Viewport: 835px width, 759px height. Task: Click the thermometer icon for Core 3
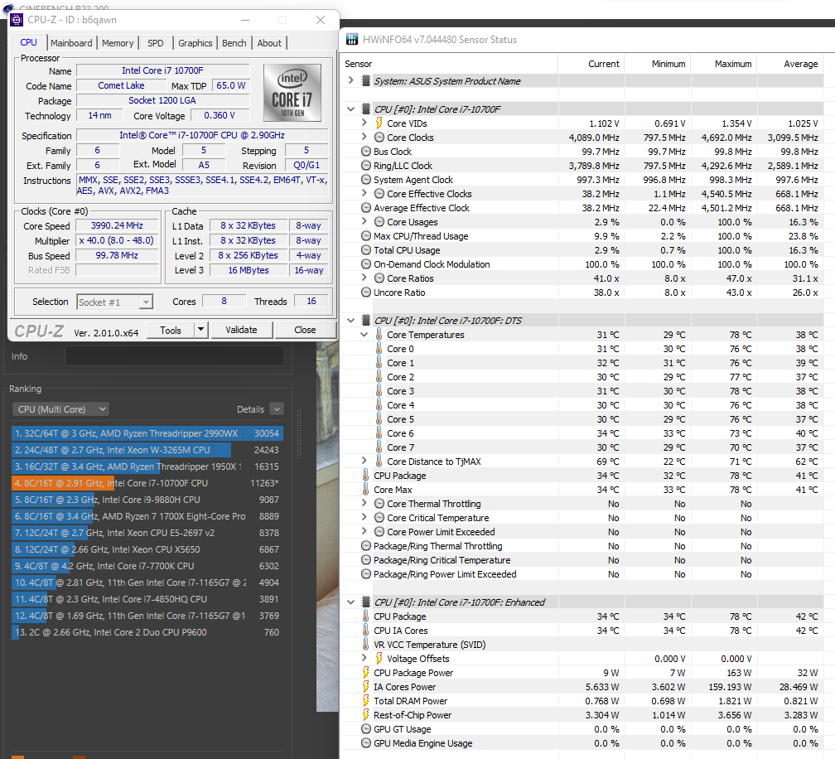click(379, 391)
